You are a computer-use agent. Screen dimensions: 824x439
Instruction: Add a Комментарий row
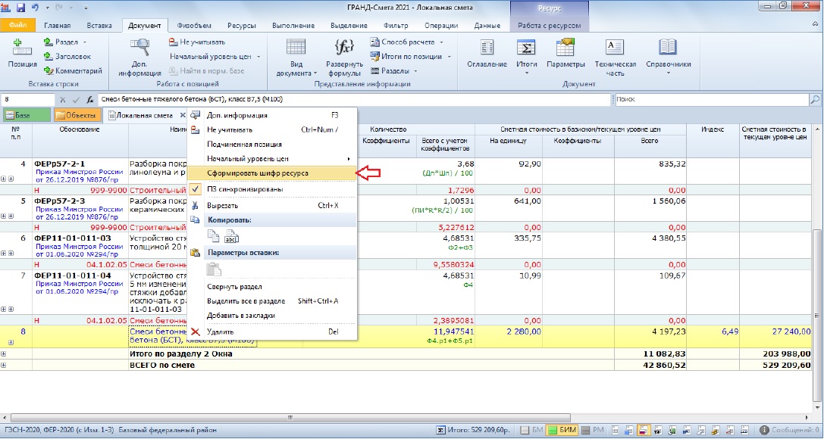[x=73, y=70]
